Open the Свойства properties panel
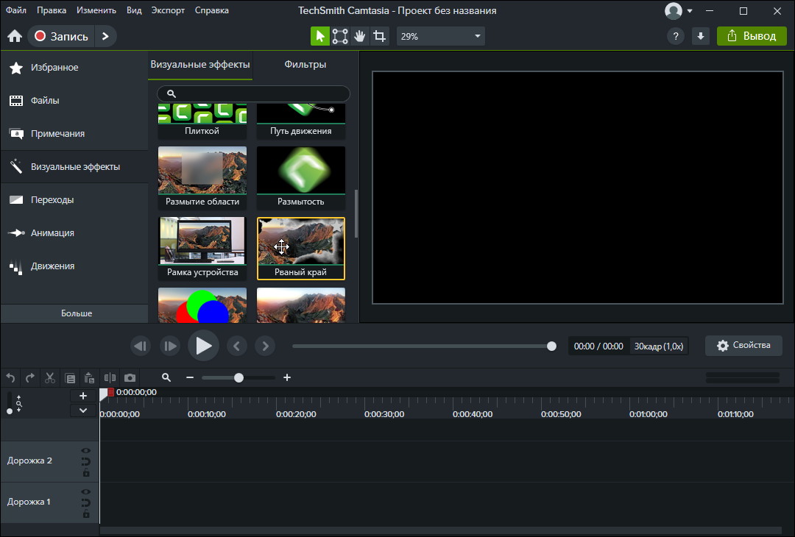Screen dimensions: 795x537 tap(743, 346)
